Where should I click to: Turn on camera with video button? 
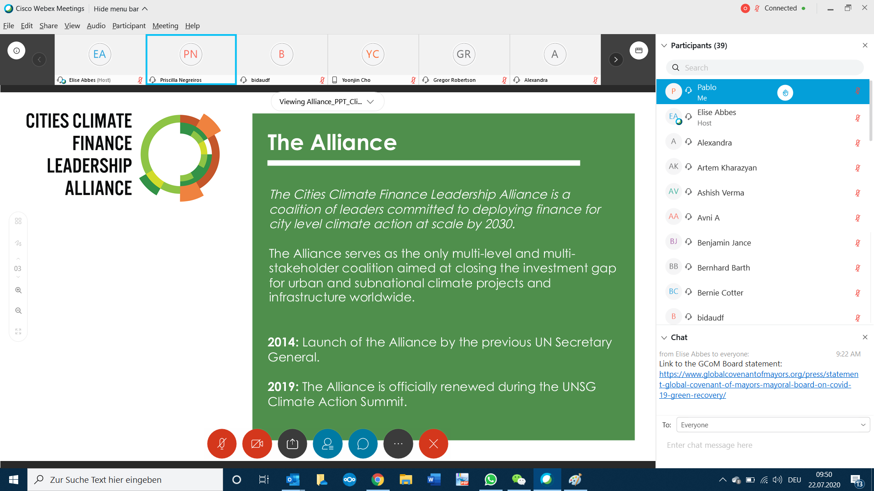tap(257, 444)
